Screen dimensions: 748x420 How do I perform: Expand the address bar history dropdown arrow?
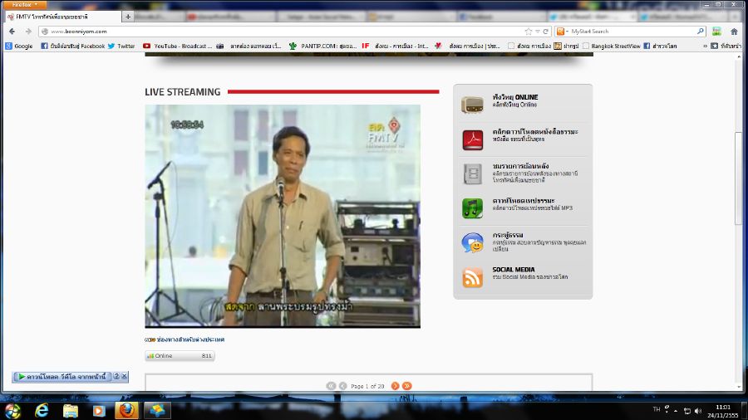(537, 32)
